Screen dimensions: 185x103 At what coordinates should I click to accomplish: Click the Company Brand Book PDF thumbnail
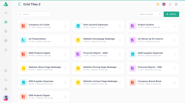click(x=133, y=82)
